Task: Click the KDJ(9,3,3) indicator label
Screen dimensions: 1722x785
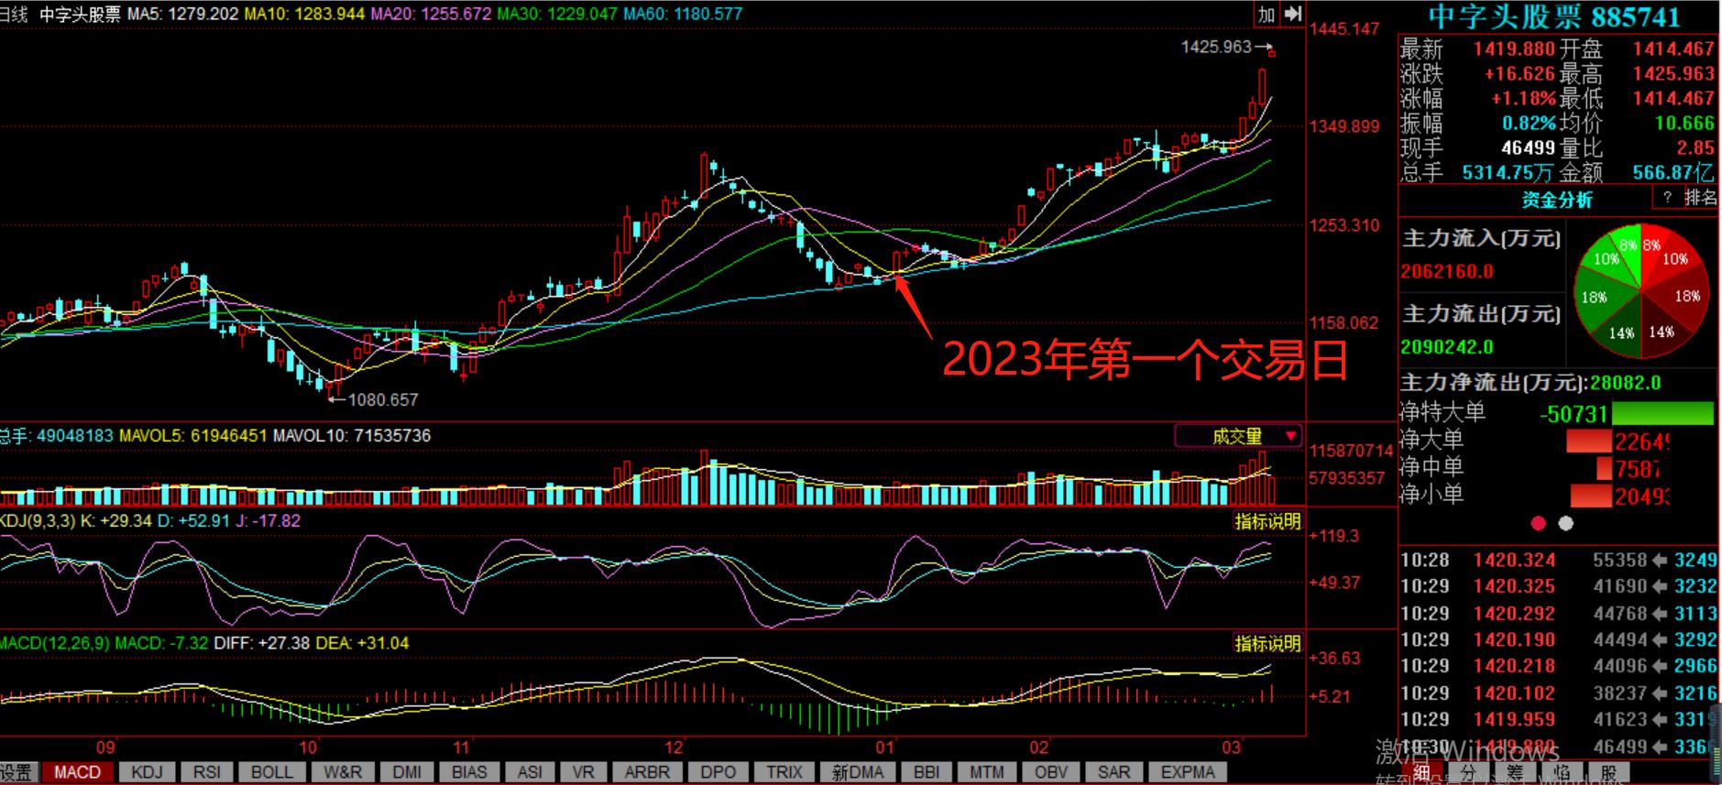Action: pyautogui.click(x=38, y=521)
